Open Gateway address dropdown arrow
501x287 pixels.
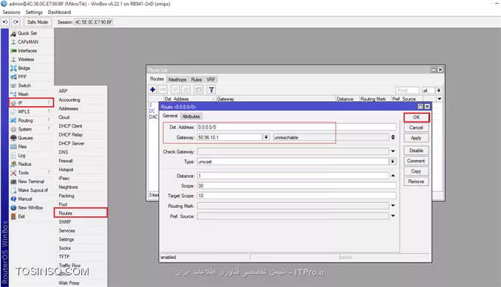(x=266, y=137)
